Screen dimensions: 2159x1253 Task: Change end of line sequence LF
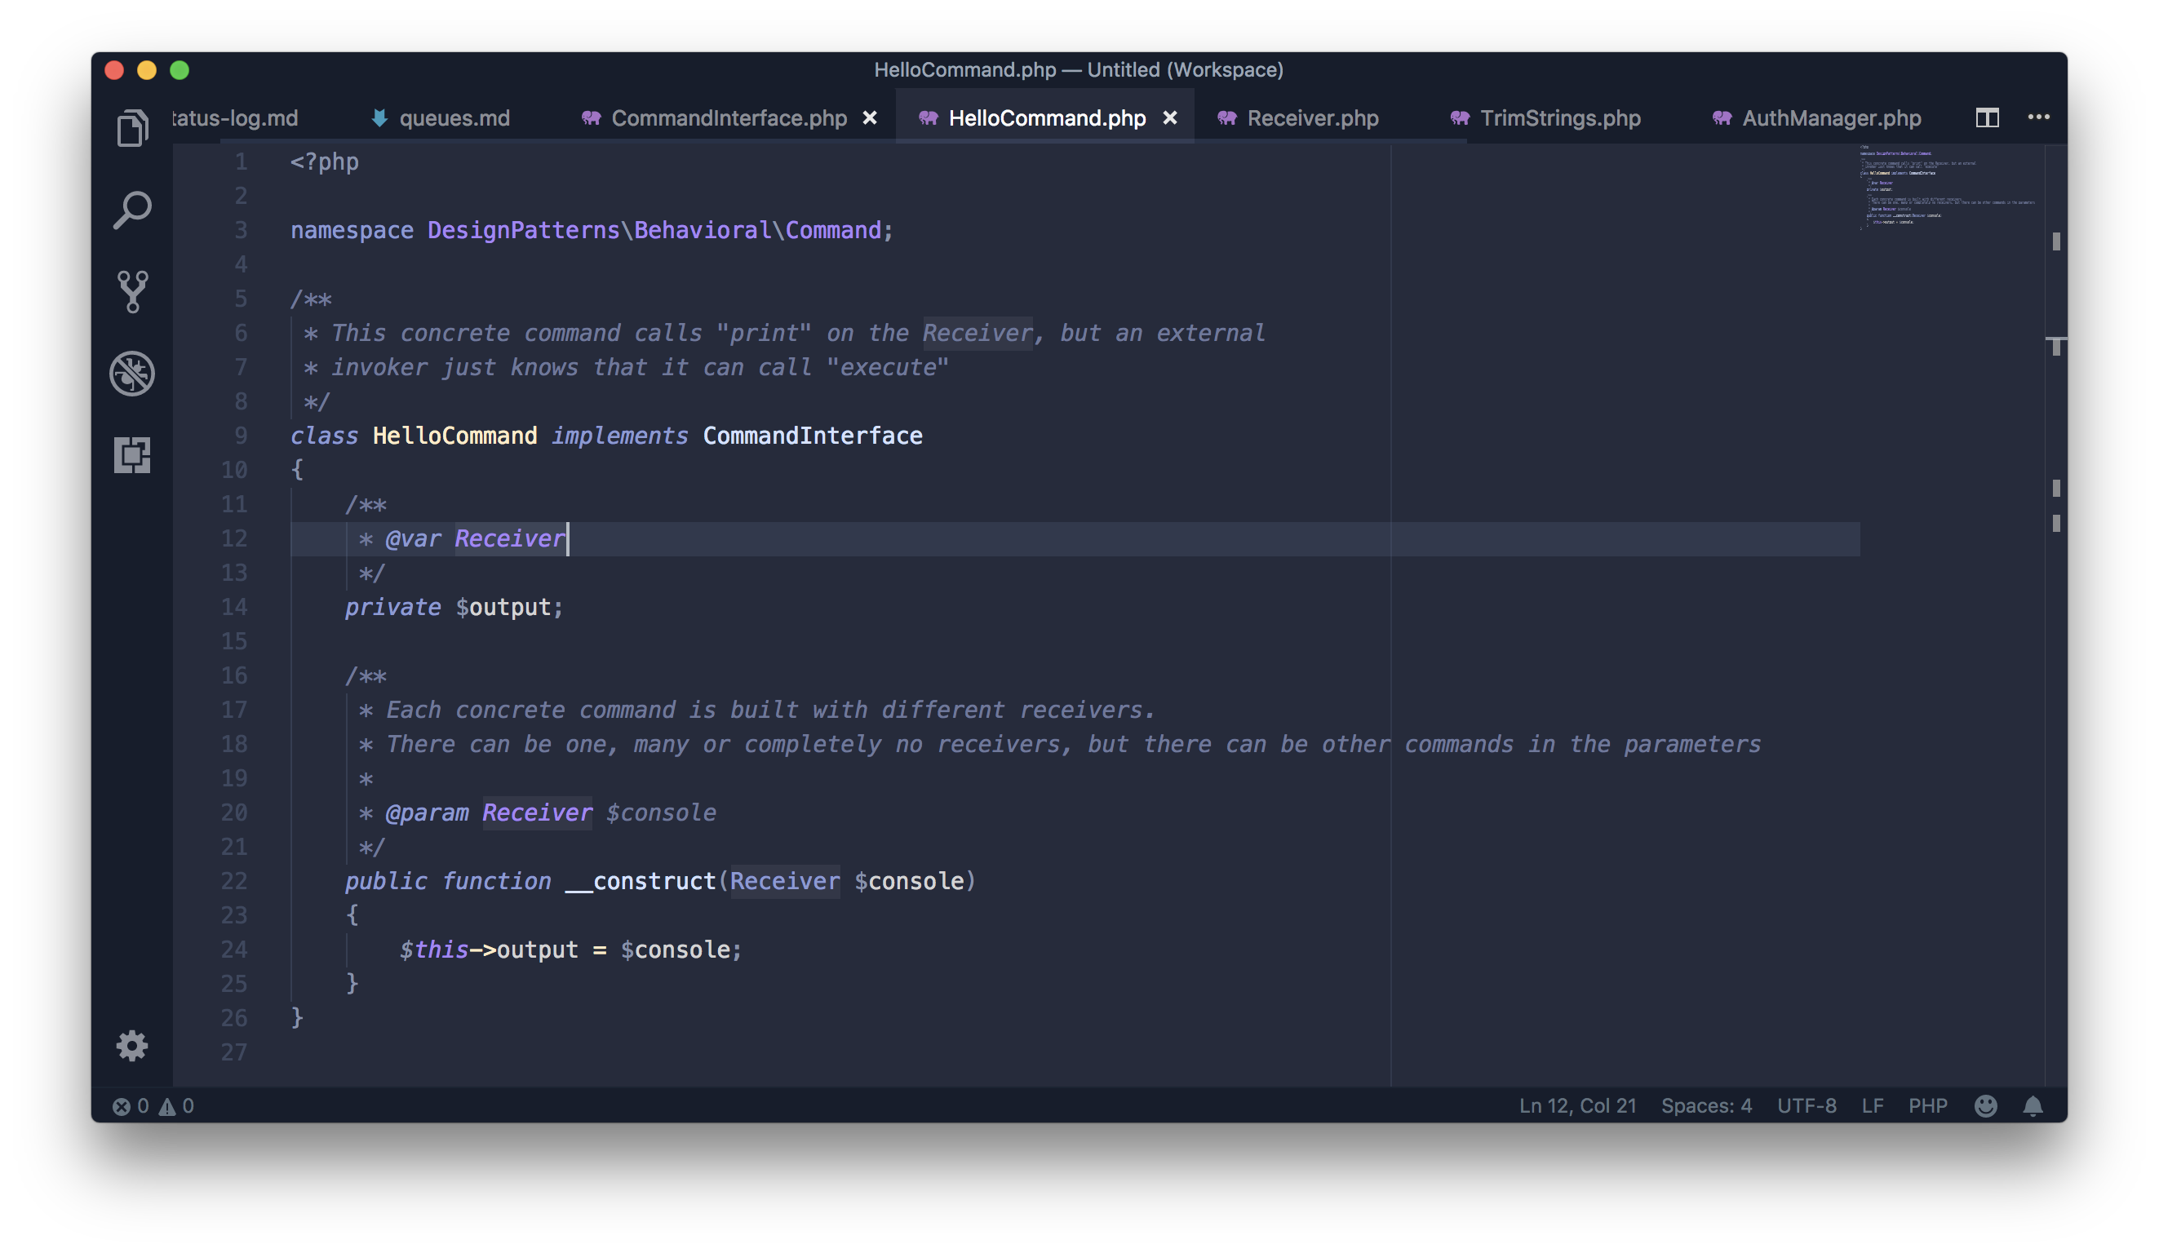click(x=1872, y=1105)
